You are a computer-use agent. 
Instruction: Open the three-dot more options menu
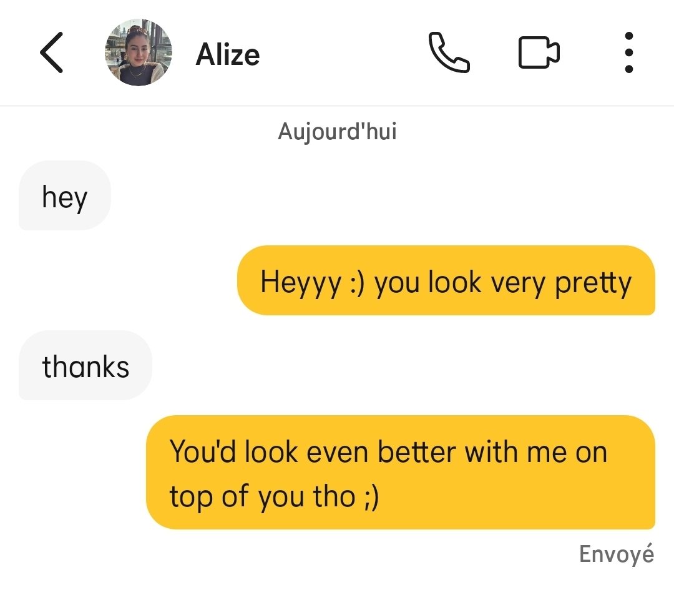[628, 52]
